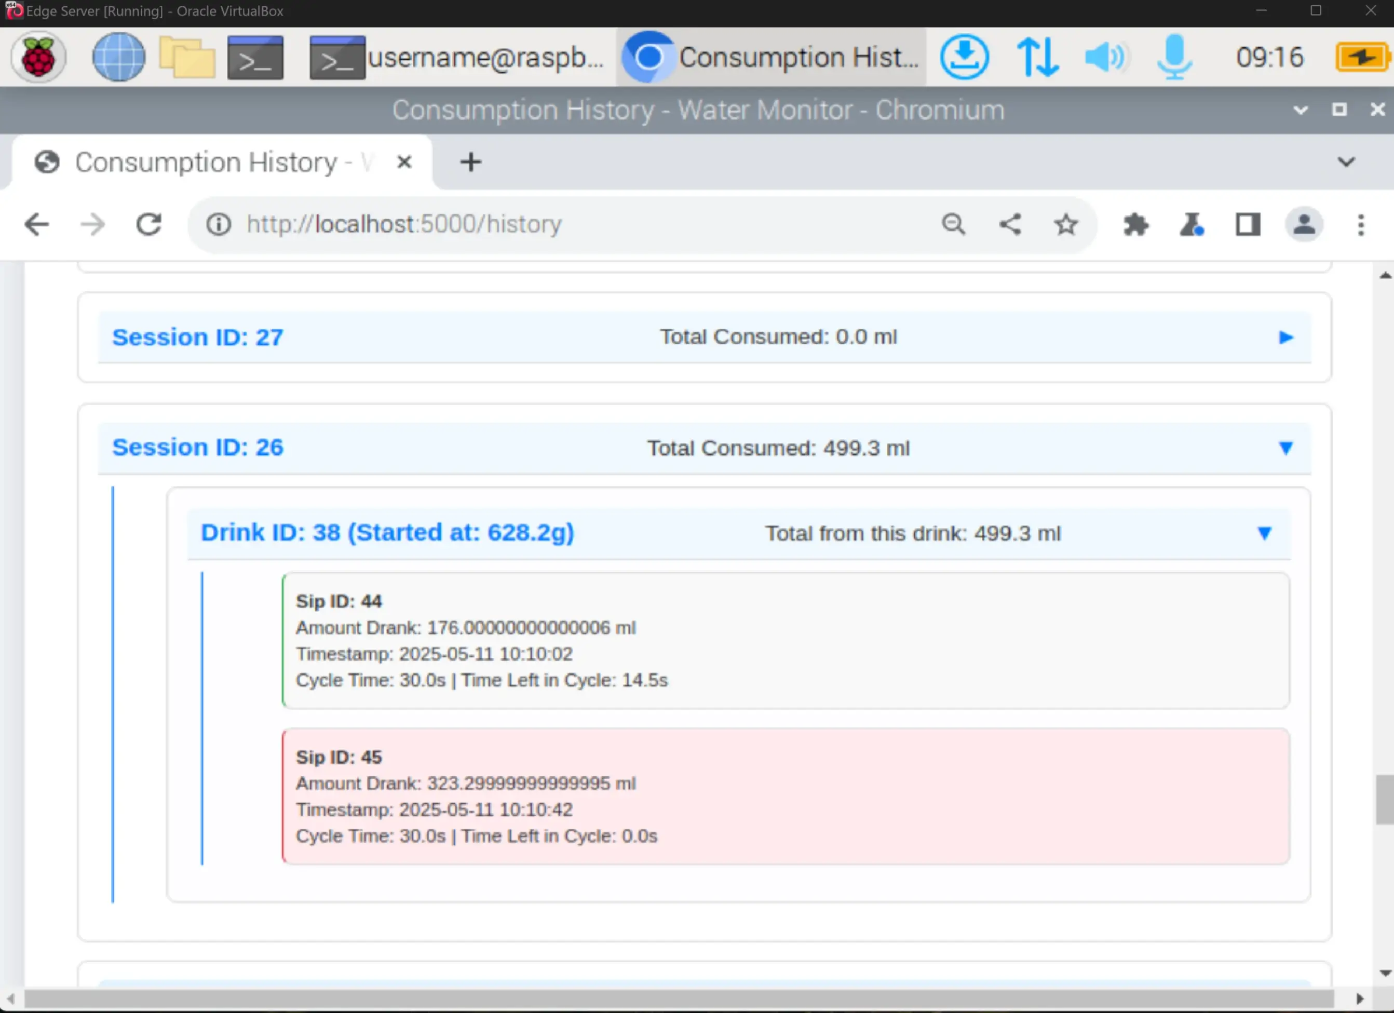Image resolution: width=1394 pixels, height=1013 pixels.
Task: Click Amount Drank 323.29999999999995 ml
Action: click(x=465, y=784)
